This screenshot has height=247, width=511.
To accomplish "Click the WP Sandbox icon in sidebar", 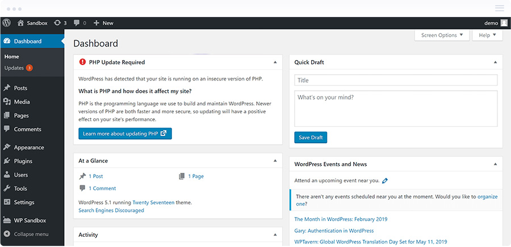I will [6, 220].
